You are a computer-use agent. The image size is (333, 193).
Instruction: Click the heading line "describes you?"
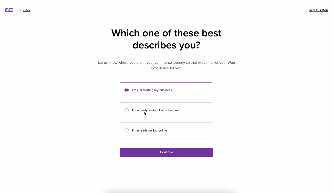[167, 45]
